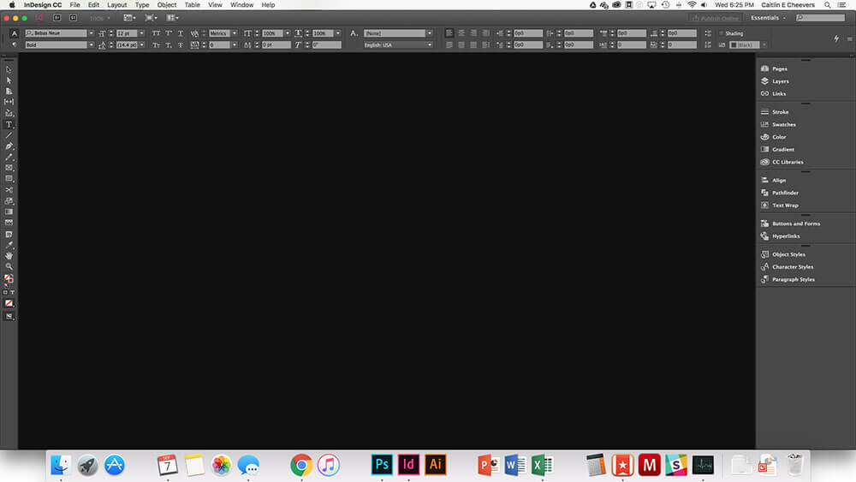
Task: Open the Essentials workspace switcher
Action: pos(768,18)
